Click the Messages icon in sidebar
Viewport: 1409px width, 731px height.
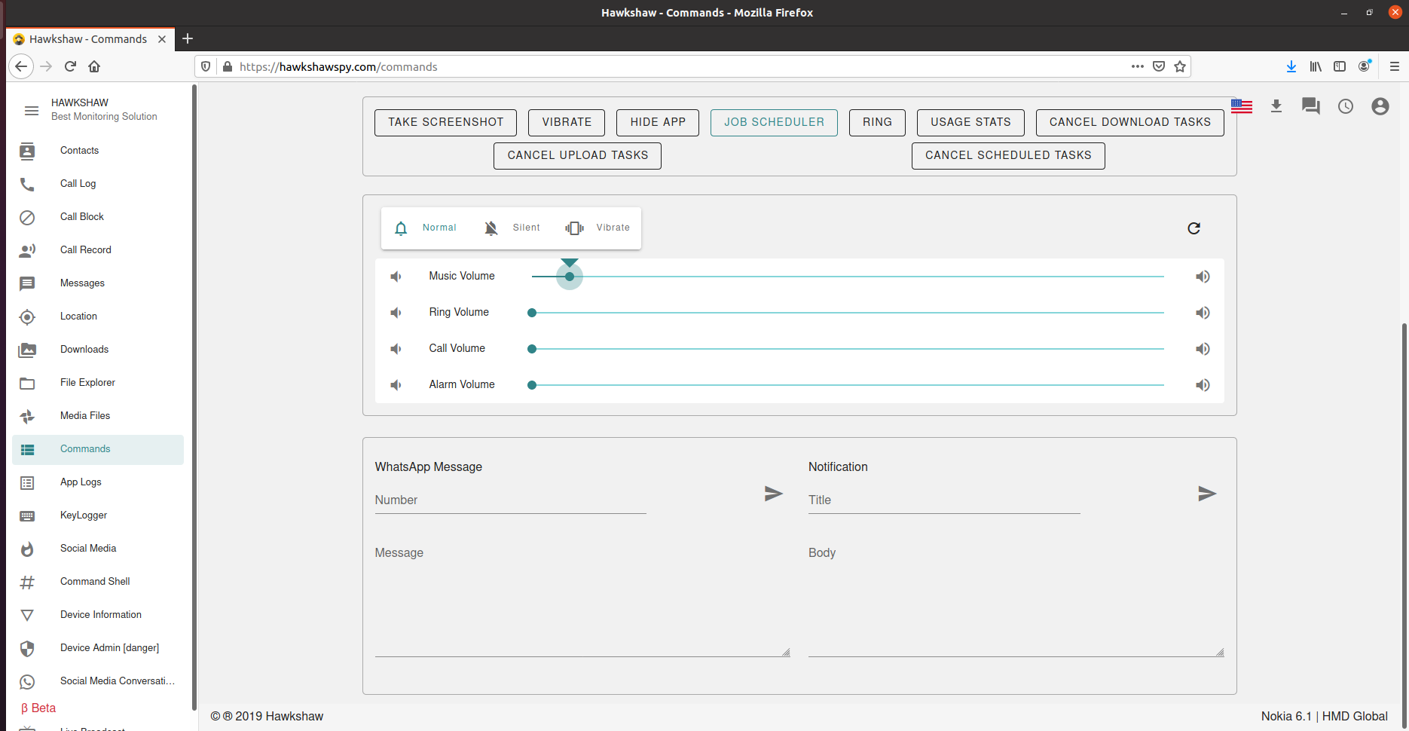click(x=27, y=284)
